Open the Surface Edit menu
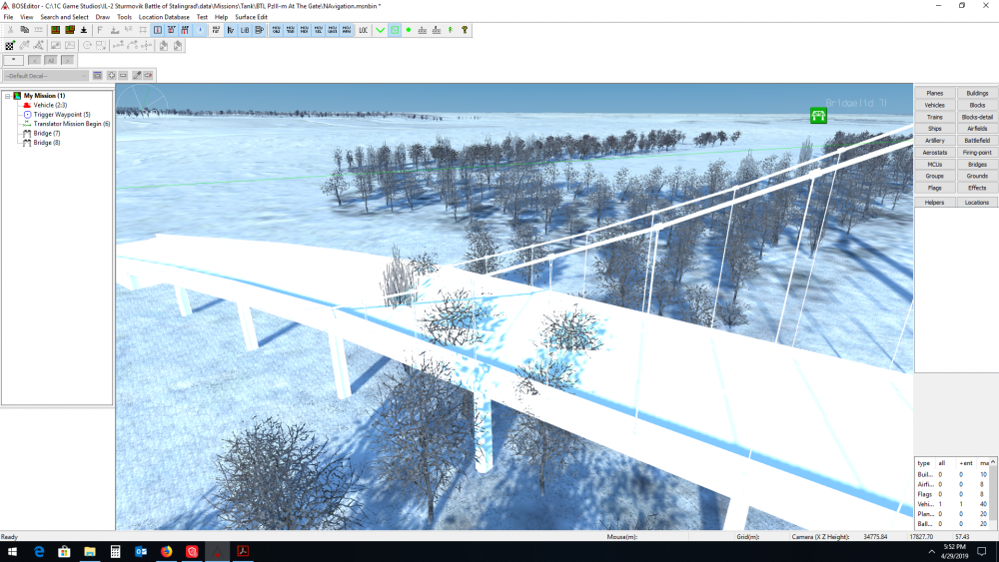This screenshot has height=562, width=999. click(x=251, y=17)
